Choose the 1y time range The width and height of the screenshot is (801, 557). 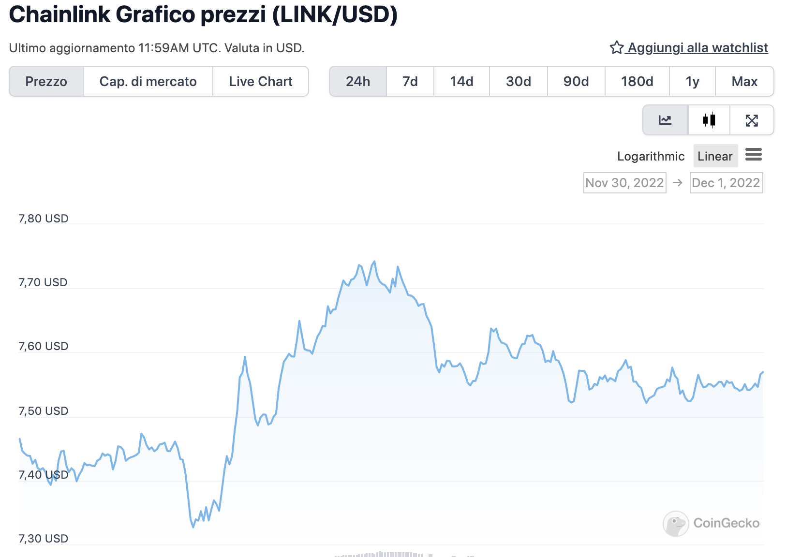click(693, 81)
